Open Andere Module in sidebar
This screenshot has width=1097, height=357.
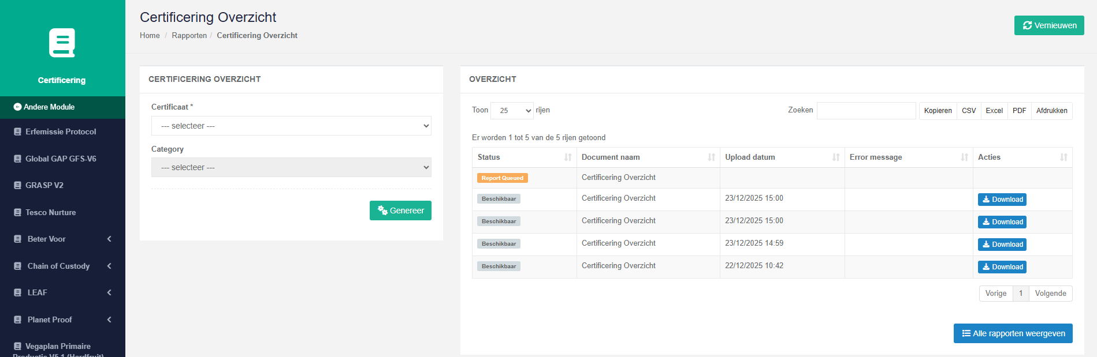pos(62,107)
